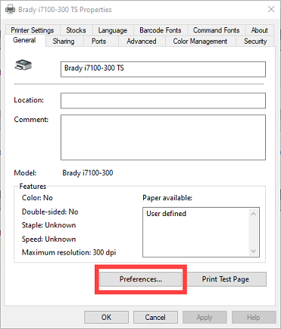This screenshot has height=329, width=281.
Task: Click the up arrow of paper list scrollbar
Action: point(254,214)
